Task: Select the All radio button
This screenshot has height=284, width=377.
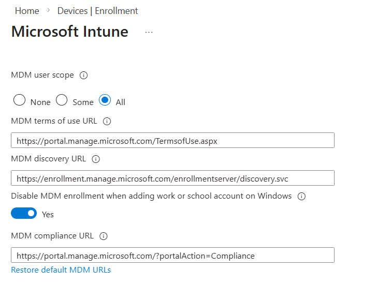Action: pos(105,100)
